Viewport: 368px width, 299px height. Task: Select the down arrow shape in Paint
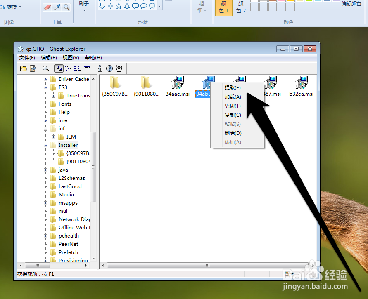click(x=102, y=6)
